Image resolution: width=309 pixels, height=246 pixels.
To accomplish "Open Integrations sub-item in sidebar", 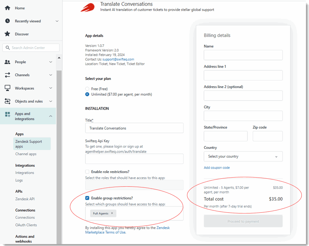I will pyautogui.click(x=25, y=173).
